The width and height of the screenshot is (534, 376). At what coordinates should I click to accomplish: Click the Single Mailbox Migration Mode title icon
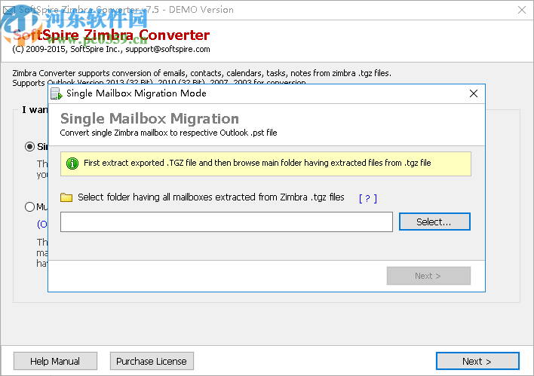click(x=57, y=93)
